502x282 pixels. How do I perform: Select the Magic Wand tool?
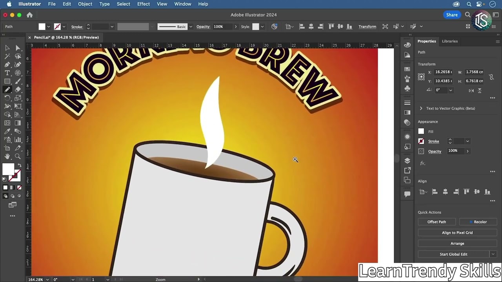[7, 56]
